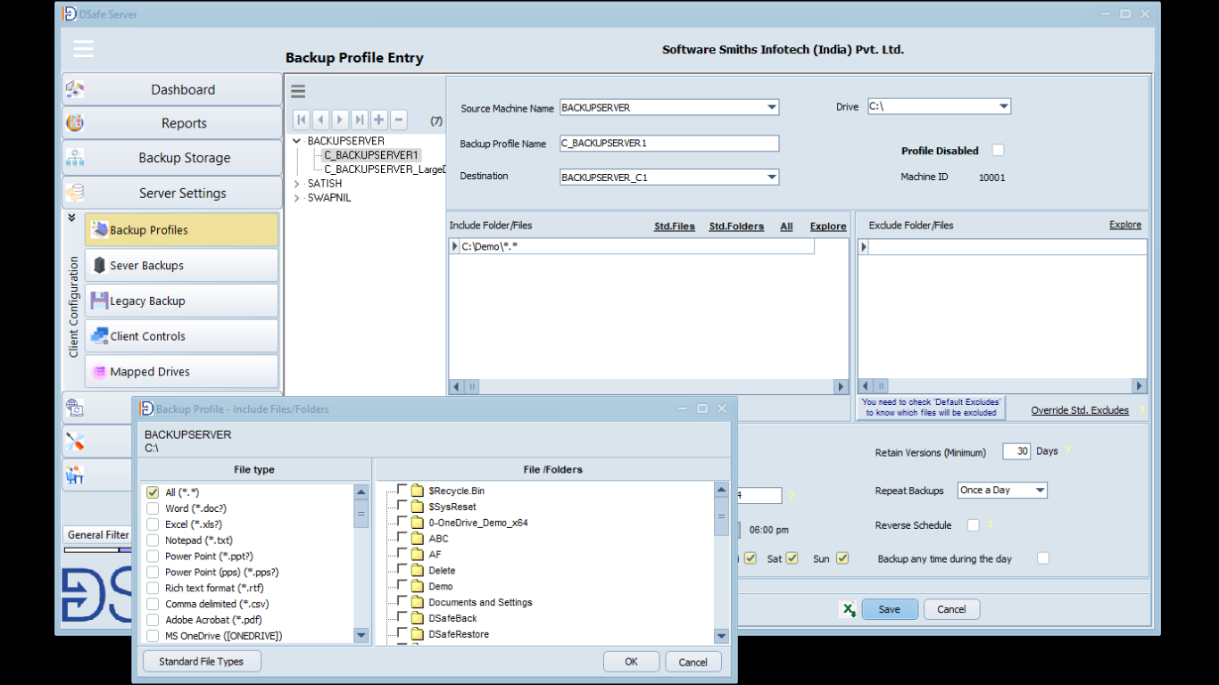Screen dimensions: 1219x685
Task: Click the Std.Files link
Action: click(675, 227)
